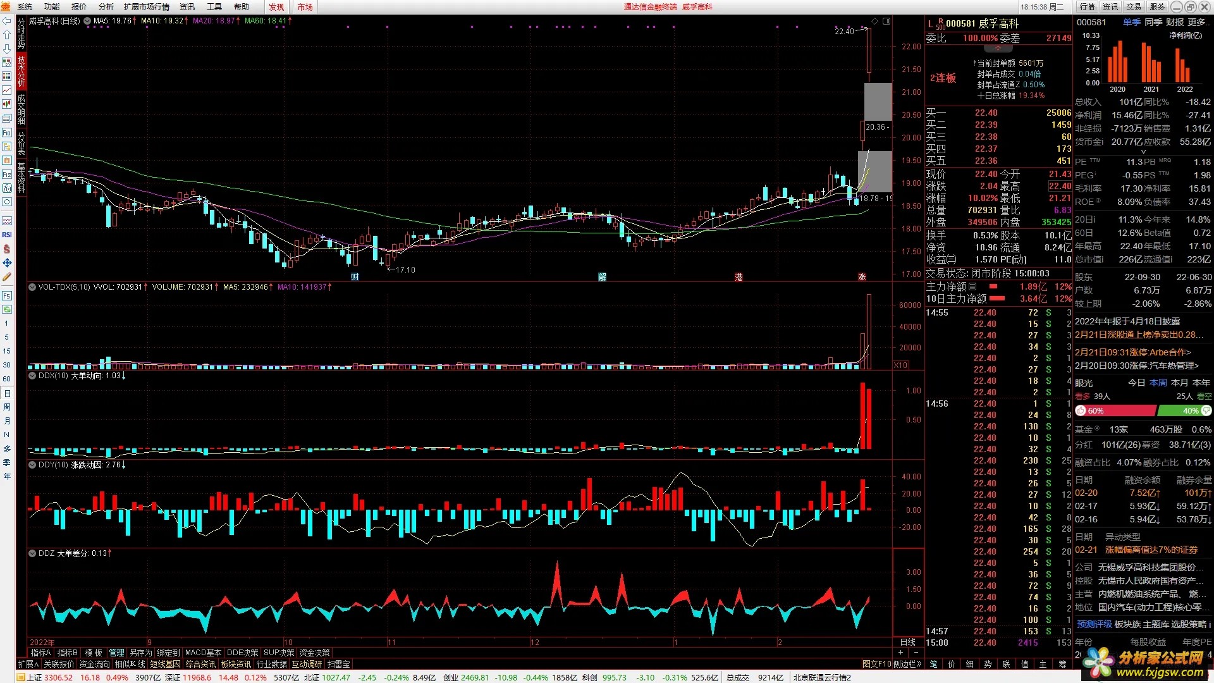Image resolution: width=1214 pixels, height=683 pixels.
Task: Select the 日 daily period option
Action: (x=7, y=393)
